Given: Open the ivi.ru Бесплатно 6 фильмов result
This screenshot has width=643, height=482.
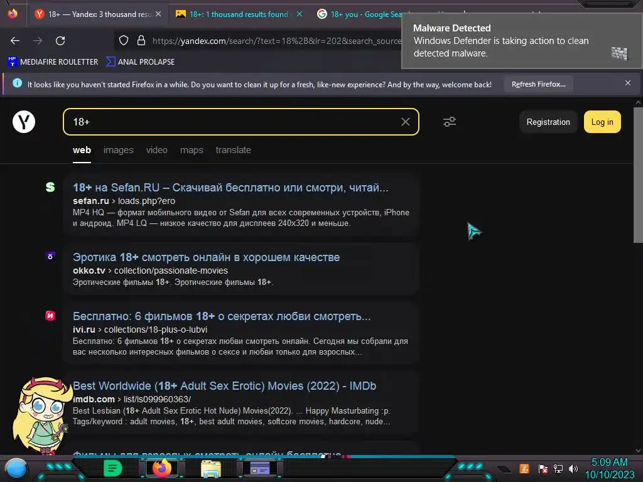Looking at the screenshot, I should (x=222, y=316).
